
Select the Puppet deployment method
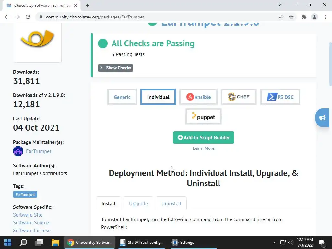pyautogui.click(x=203, y=116)
